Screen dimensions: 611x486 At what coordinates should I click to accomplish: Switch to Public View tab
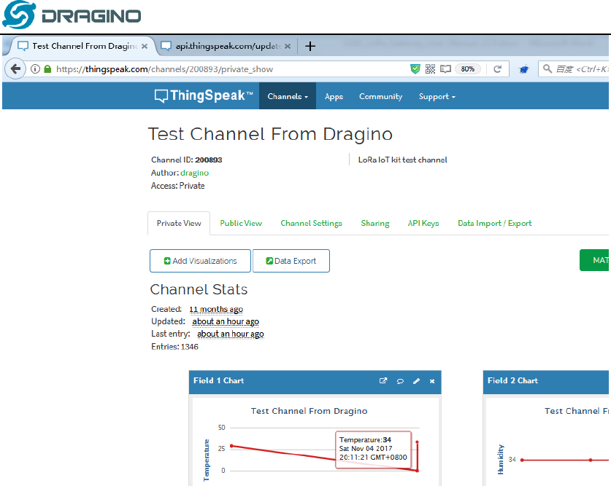[241, 223]
